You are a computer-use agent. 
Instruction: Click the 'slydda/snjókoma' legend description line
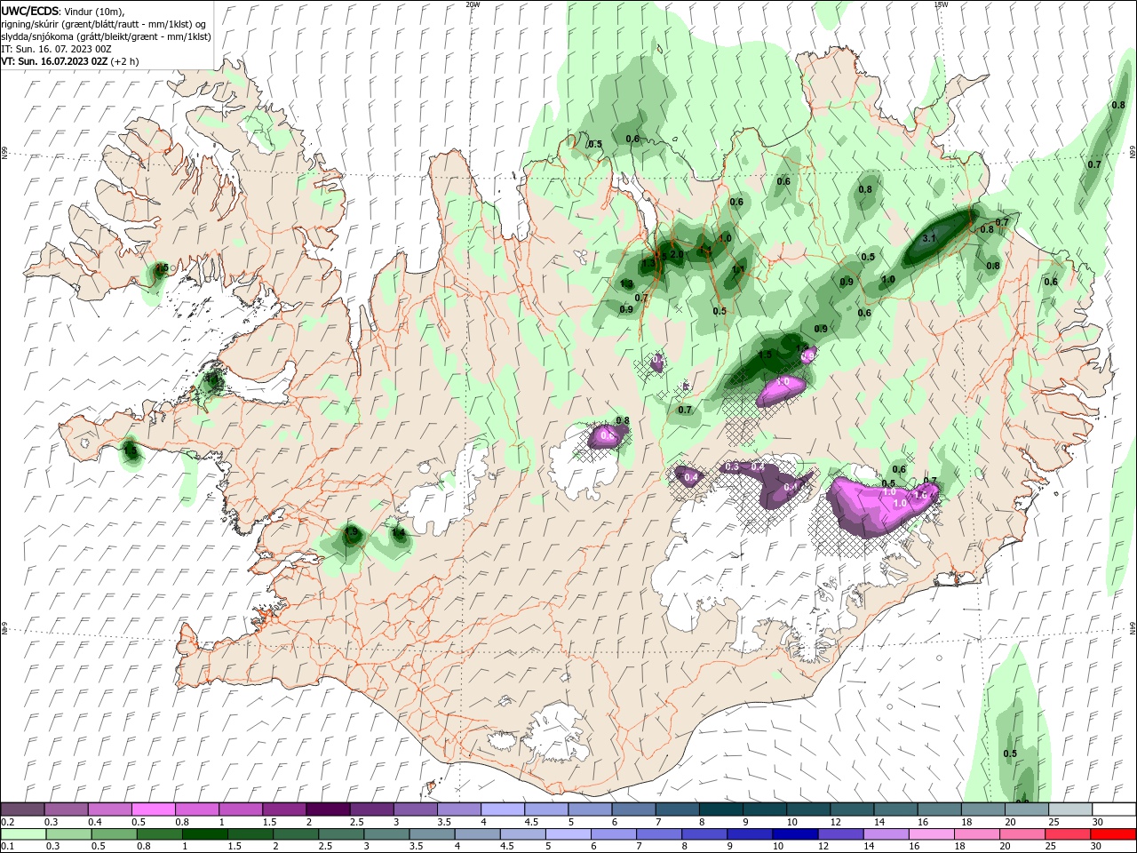[106, 36]
